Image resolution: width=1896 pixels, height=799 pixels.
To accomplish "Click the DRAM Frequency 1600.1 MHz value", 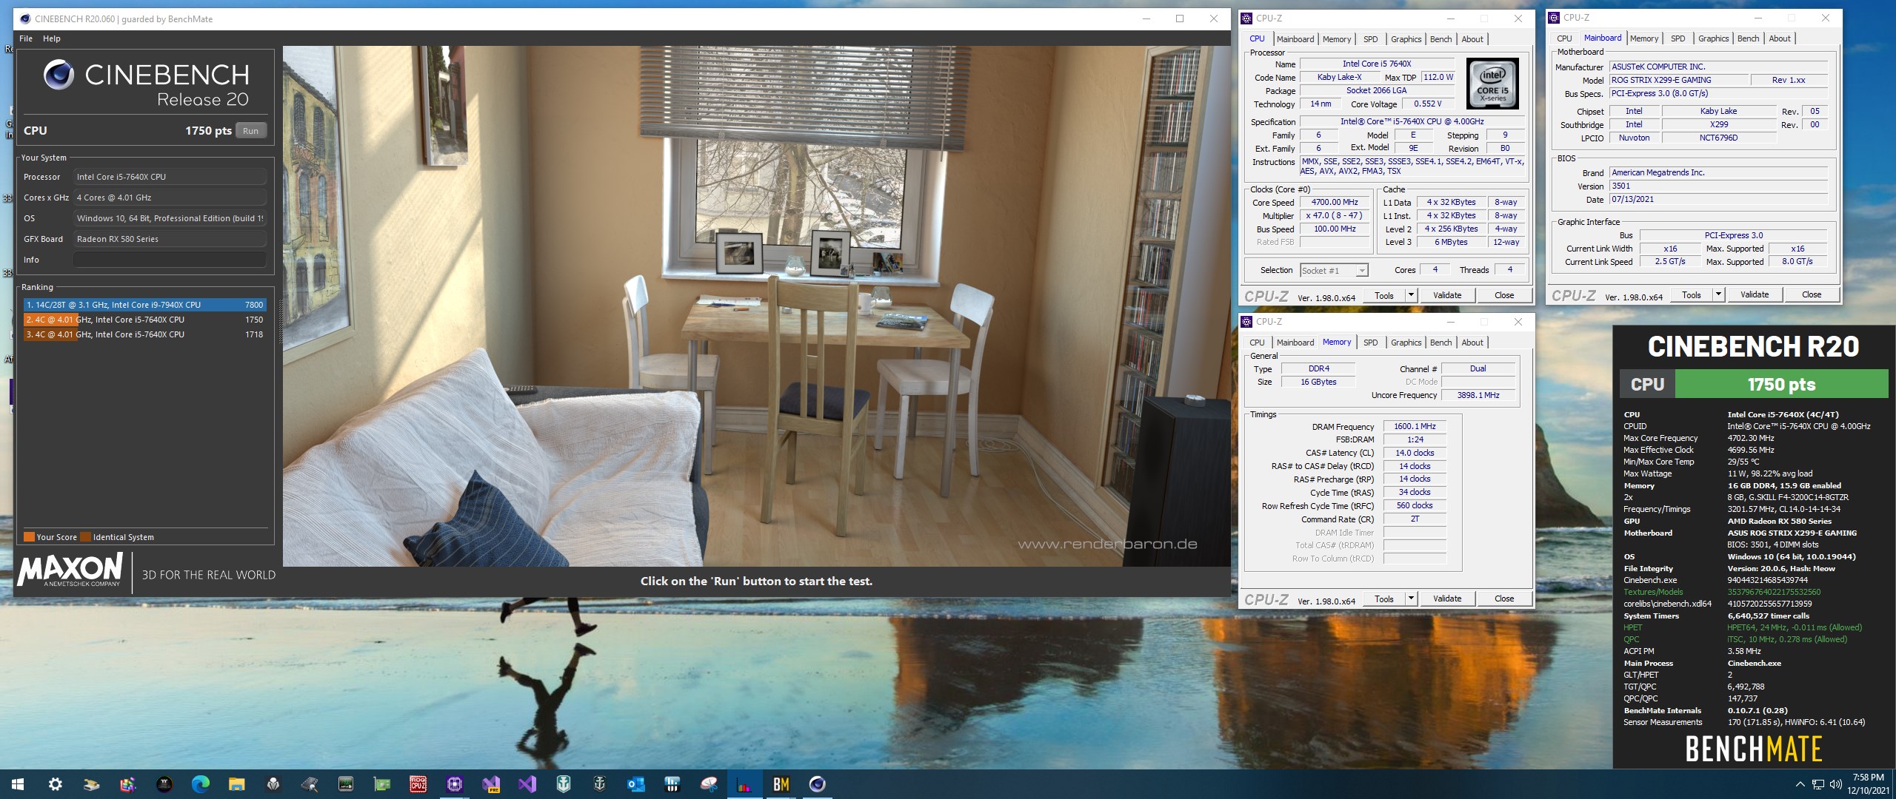I will click(1415, 427).
